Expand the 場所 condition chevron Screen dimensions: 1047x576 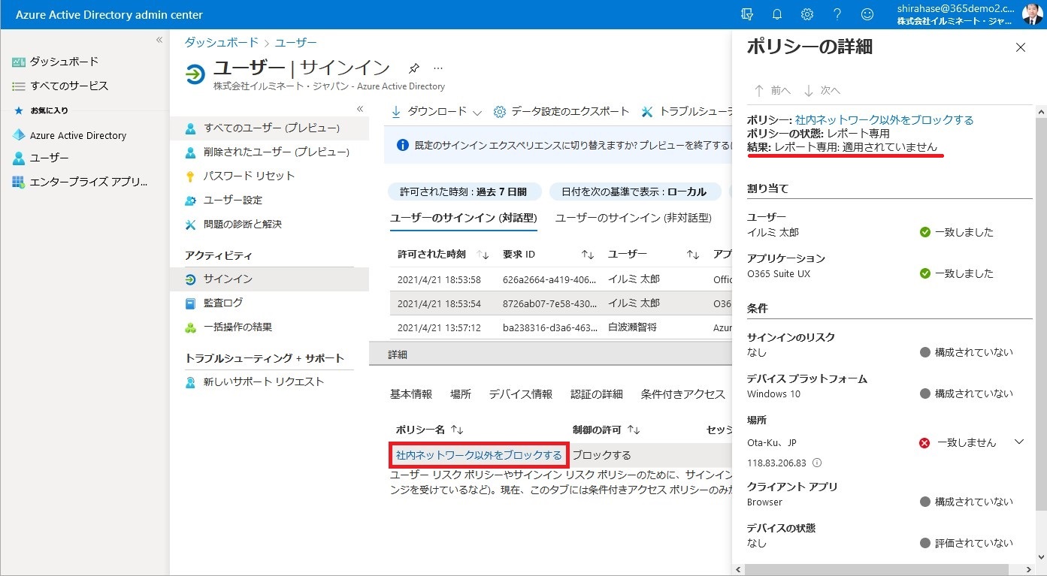(1019, 442)
